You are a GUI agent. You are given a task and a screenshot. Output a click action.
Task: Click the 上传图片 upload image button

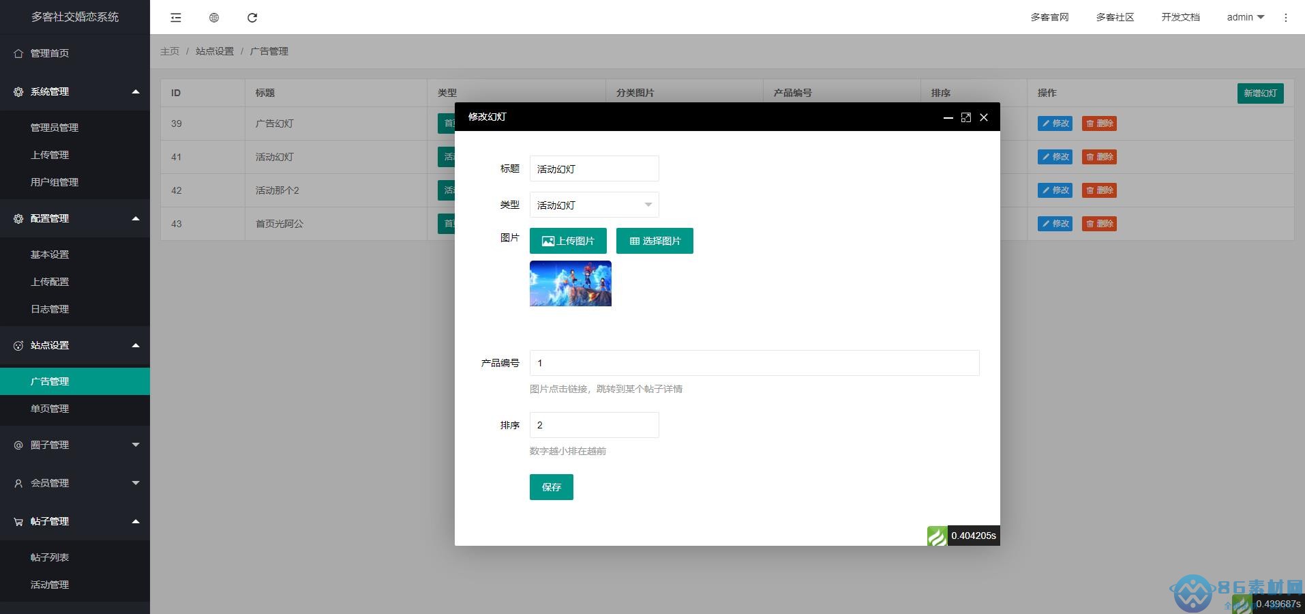568,241
